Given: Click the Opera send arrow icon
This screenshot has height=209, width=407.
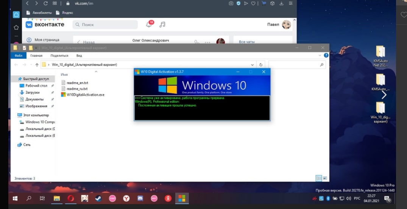Looking at the screenshot, I should coord(246,3).
